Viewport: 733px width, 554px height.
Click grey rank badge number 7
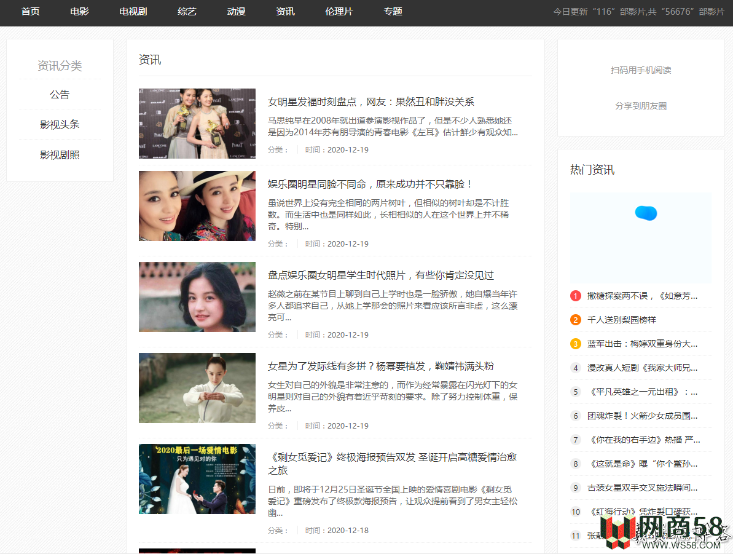pos(576,440)
